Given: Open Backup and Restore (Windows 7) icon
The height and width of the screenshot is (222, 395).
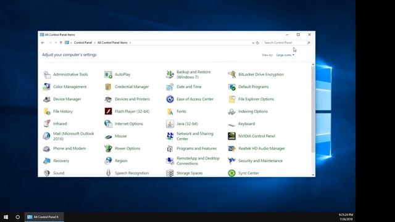Looking at the screenshot, I should (170, 75).
